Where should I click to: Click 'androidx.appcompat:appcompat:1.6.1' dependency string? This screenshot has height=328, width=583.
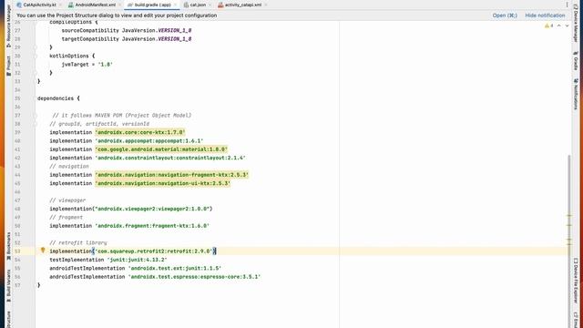click(149, 141)
